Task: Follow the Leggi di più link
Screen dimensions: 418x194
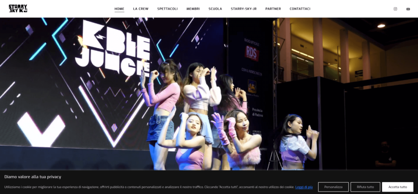Action: pos(304,187)
